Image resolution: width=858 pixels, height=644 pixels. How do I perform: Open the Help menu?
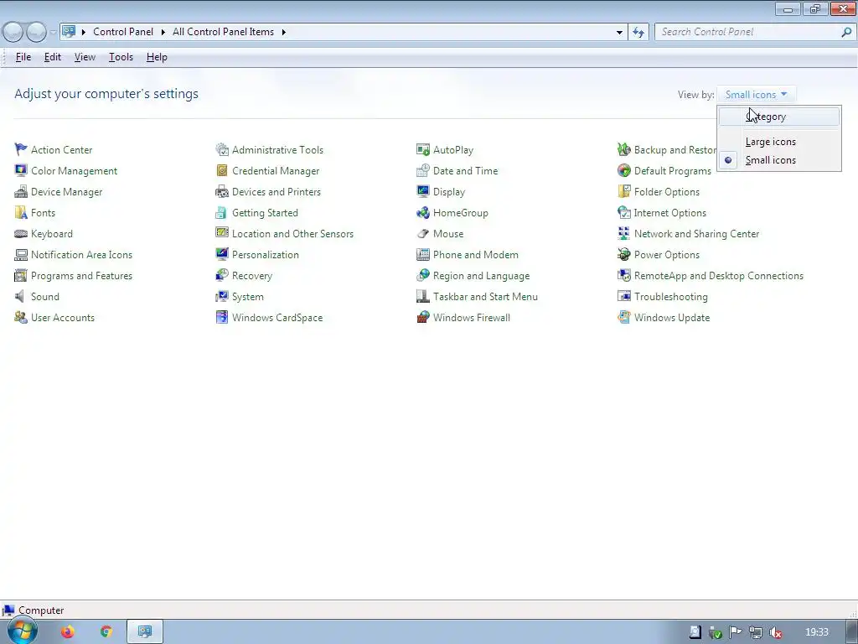click(157, 57)
